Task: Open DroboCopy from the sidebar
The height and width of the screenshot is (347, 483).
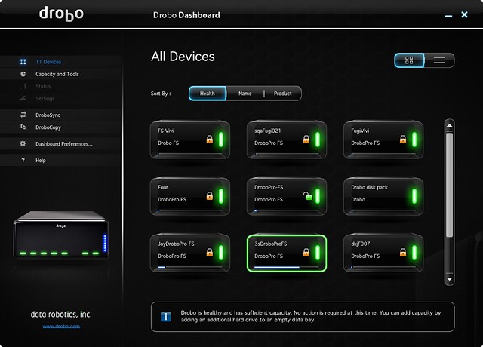Action: tap(60, 127)
